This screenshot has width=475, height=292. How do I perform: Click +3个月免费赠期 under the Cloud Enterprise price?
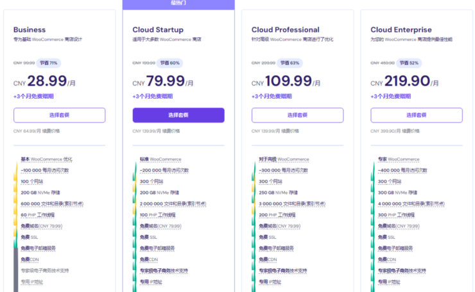point(390,96)
